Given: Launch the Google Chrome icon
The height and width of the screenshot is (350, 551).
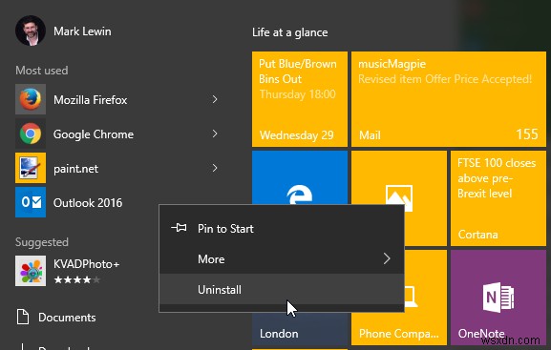Looking at the screenshot, I should (31, 134).
